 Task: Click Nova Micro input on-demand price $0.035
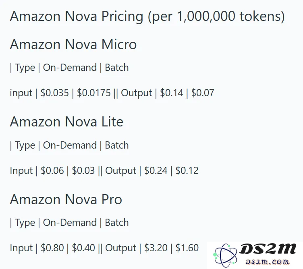pos(54,93)
